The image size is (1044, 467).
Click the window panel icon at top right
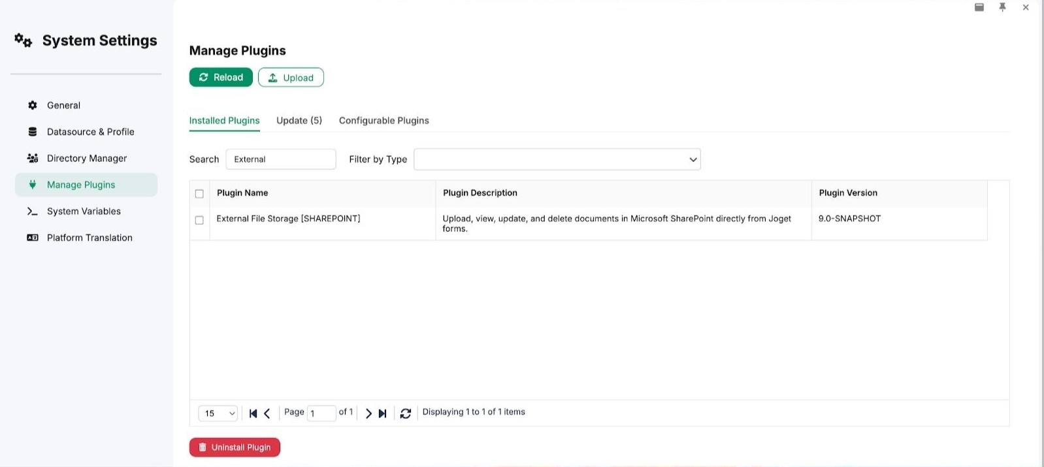point(979,7)
